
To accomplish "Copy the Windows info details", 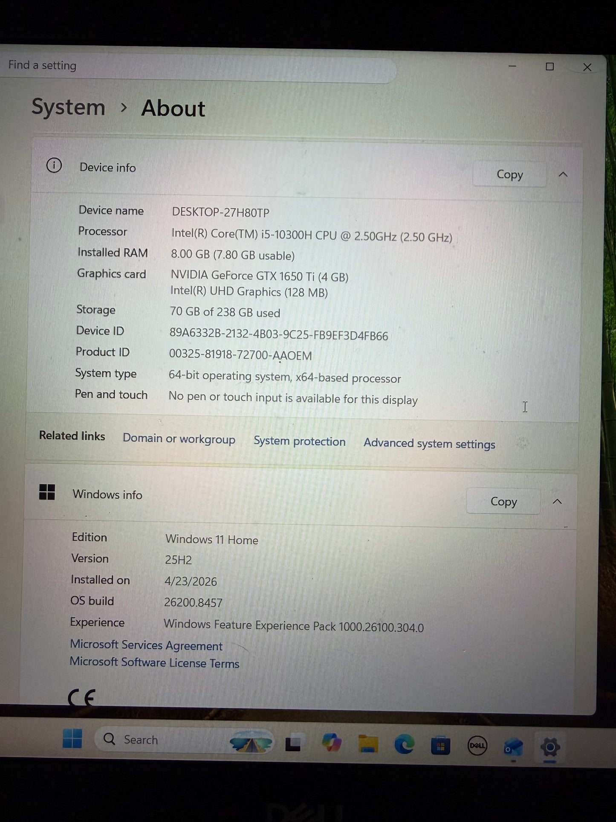I will [503, 502].
